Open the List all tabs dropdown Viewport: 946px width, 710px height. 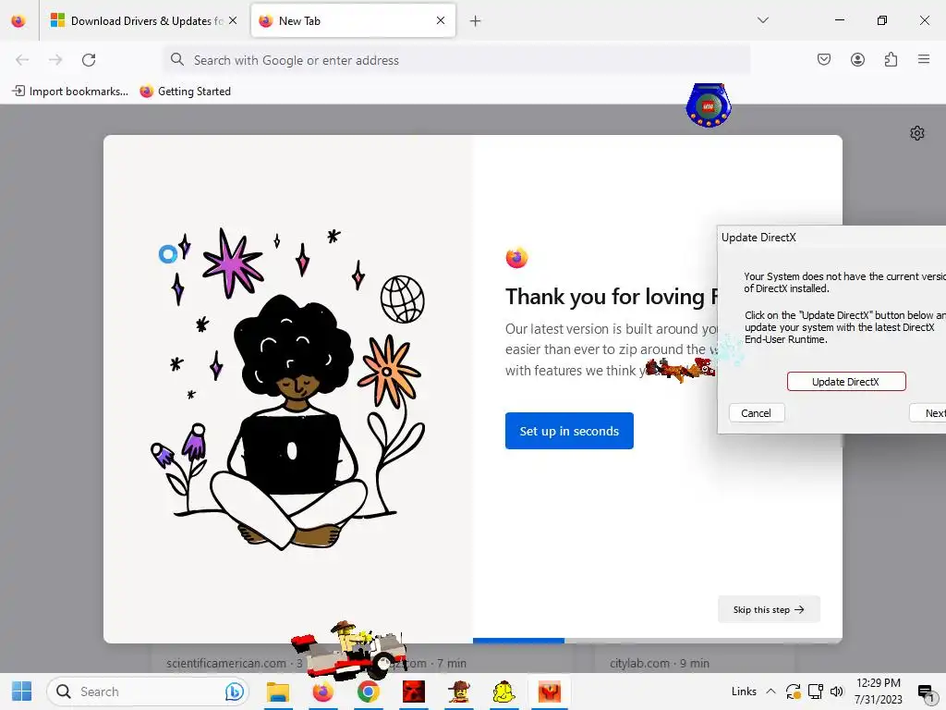(762, 20)
